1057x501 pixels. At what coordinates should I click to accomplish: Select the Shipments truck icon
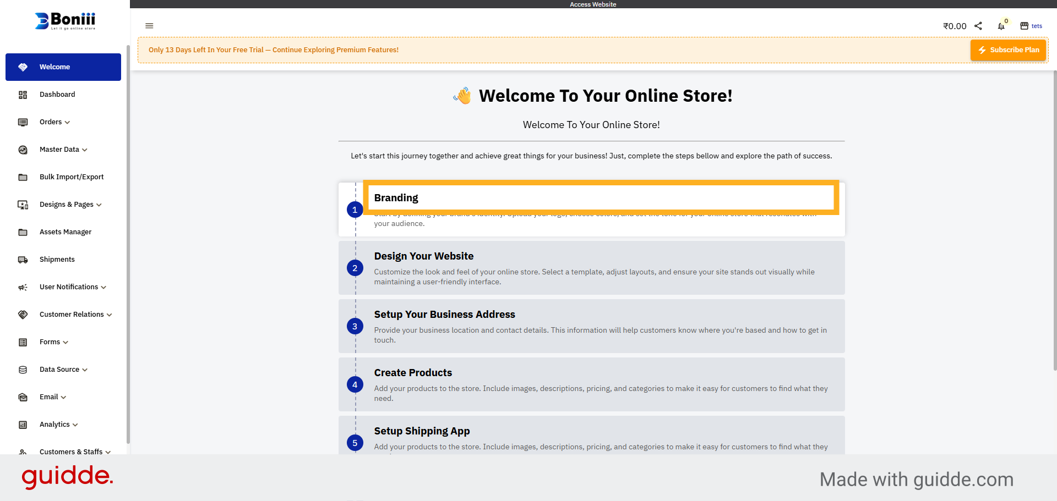click(23, 260)
